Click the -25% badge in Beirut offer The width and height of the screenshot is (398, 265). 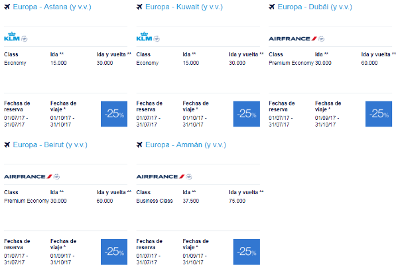(114, 252)
